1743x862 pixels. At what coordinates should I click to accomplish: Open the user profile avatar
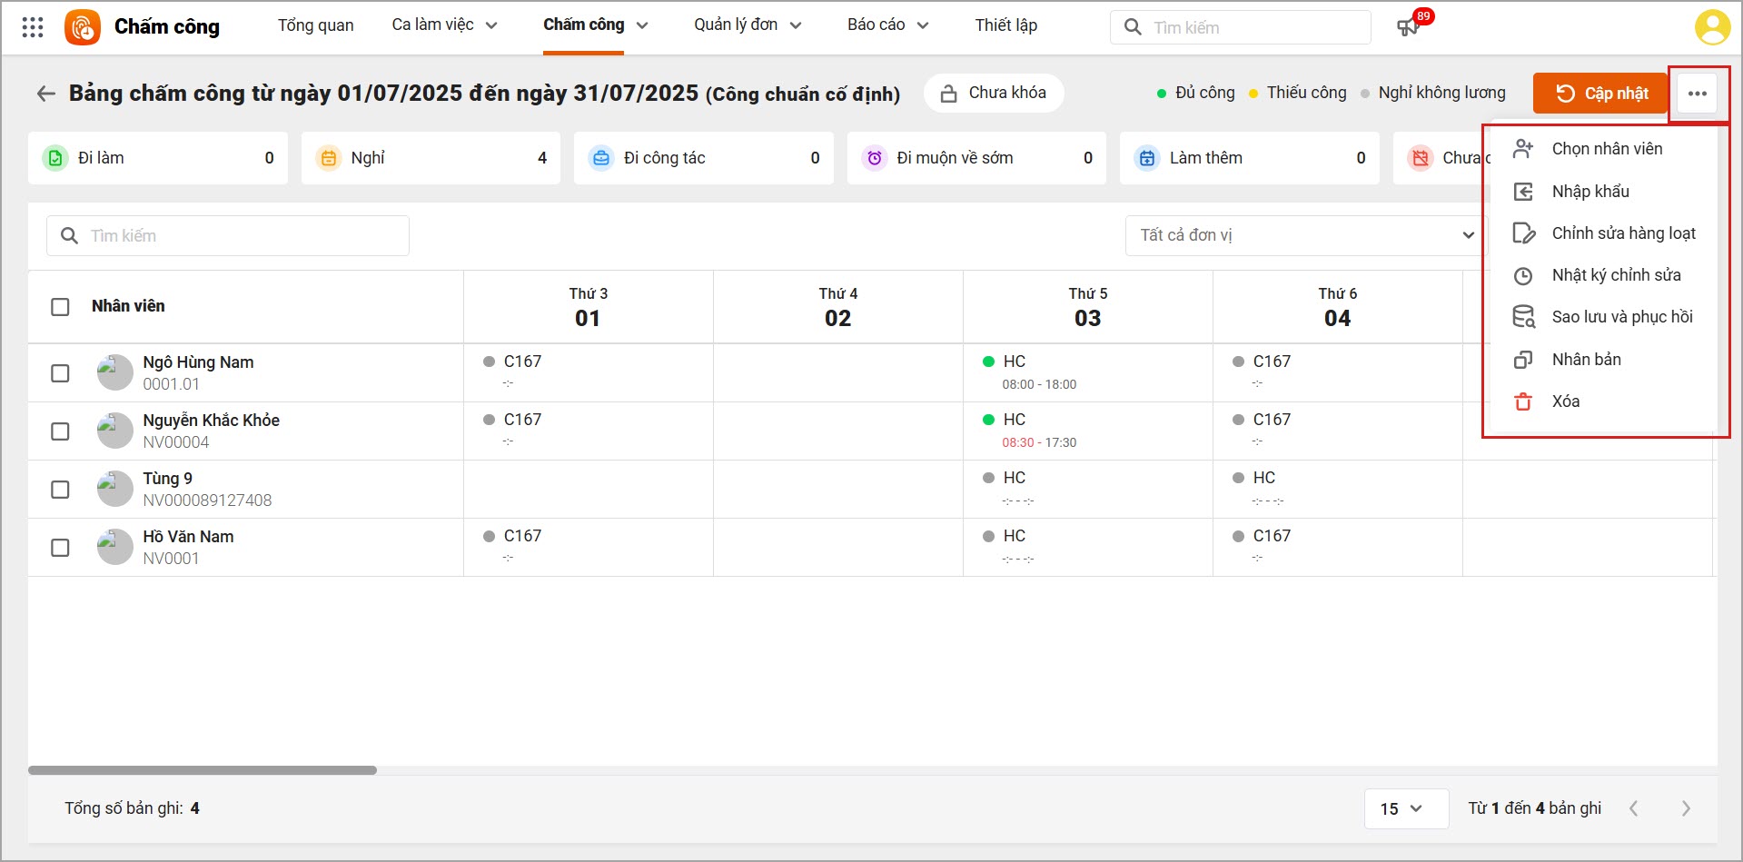tap(1711, 27)
